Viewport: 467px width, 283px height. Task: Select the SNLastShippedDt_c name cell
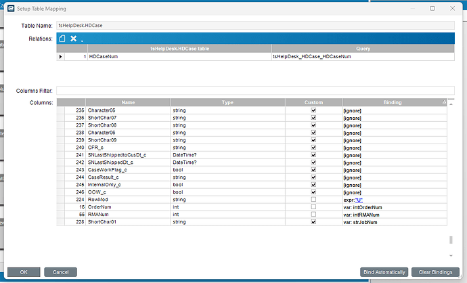[128, 162]
